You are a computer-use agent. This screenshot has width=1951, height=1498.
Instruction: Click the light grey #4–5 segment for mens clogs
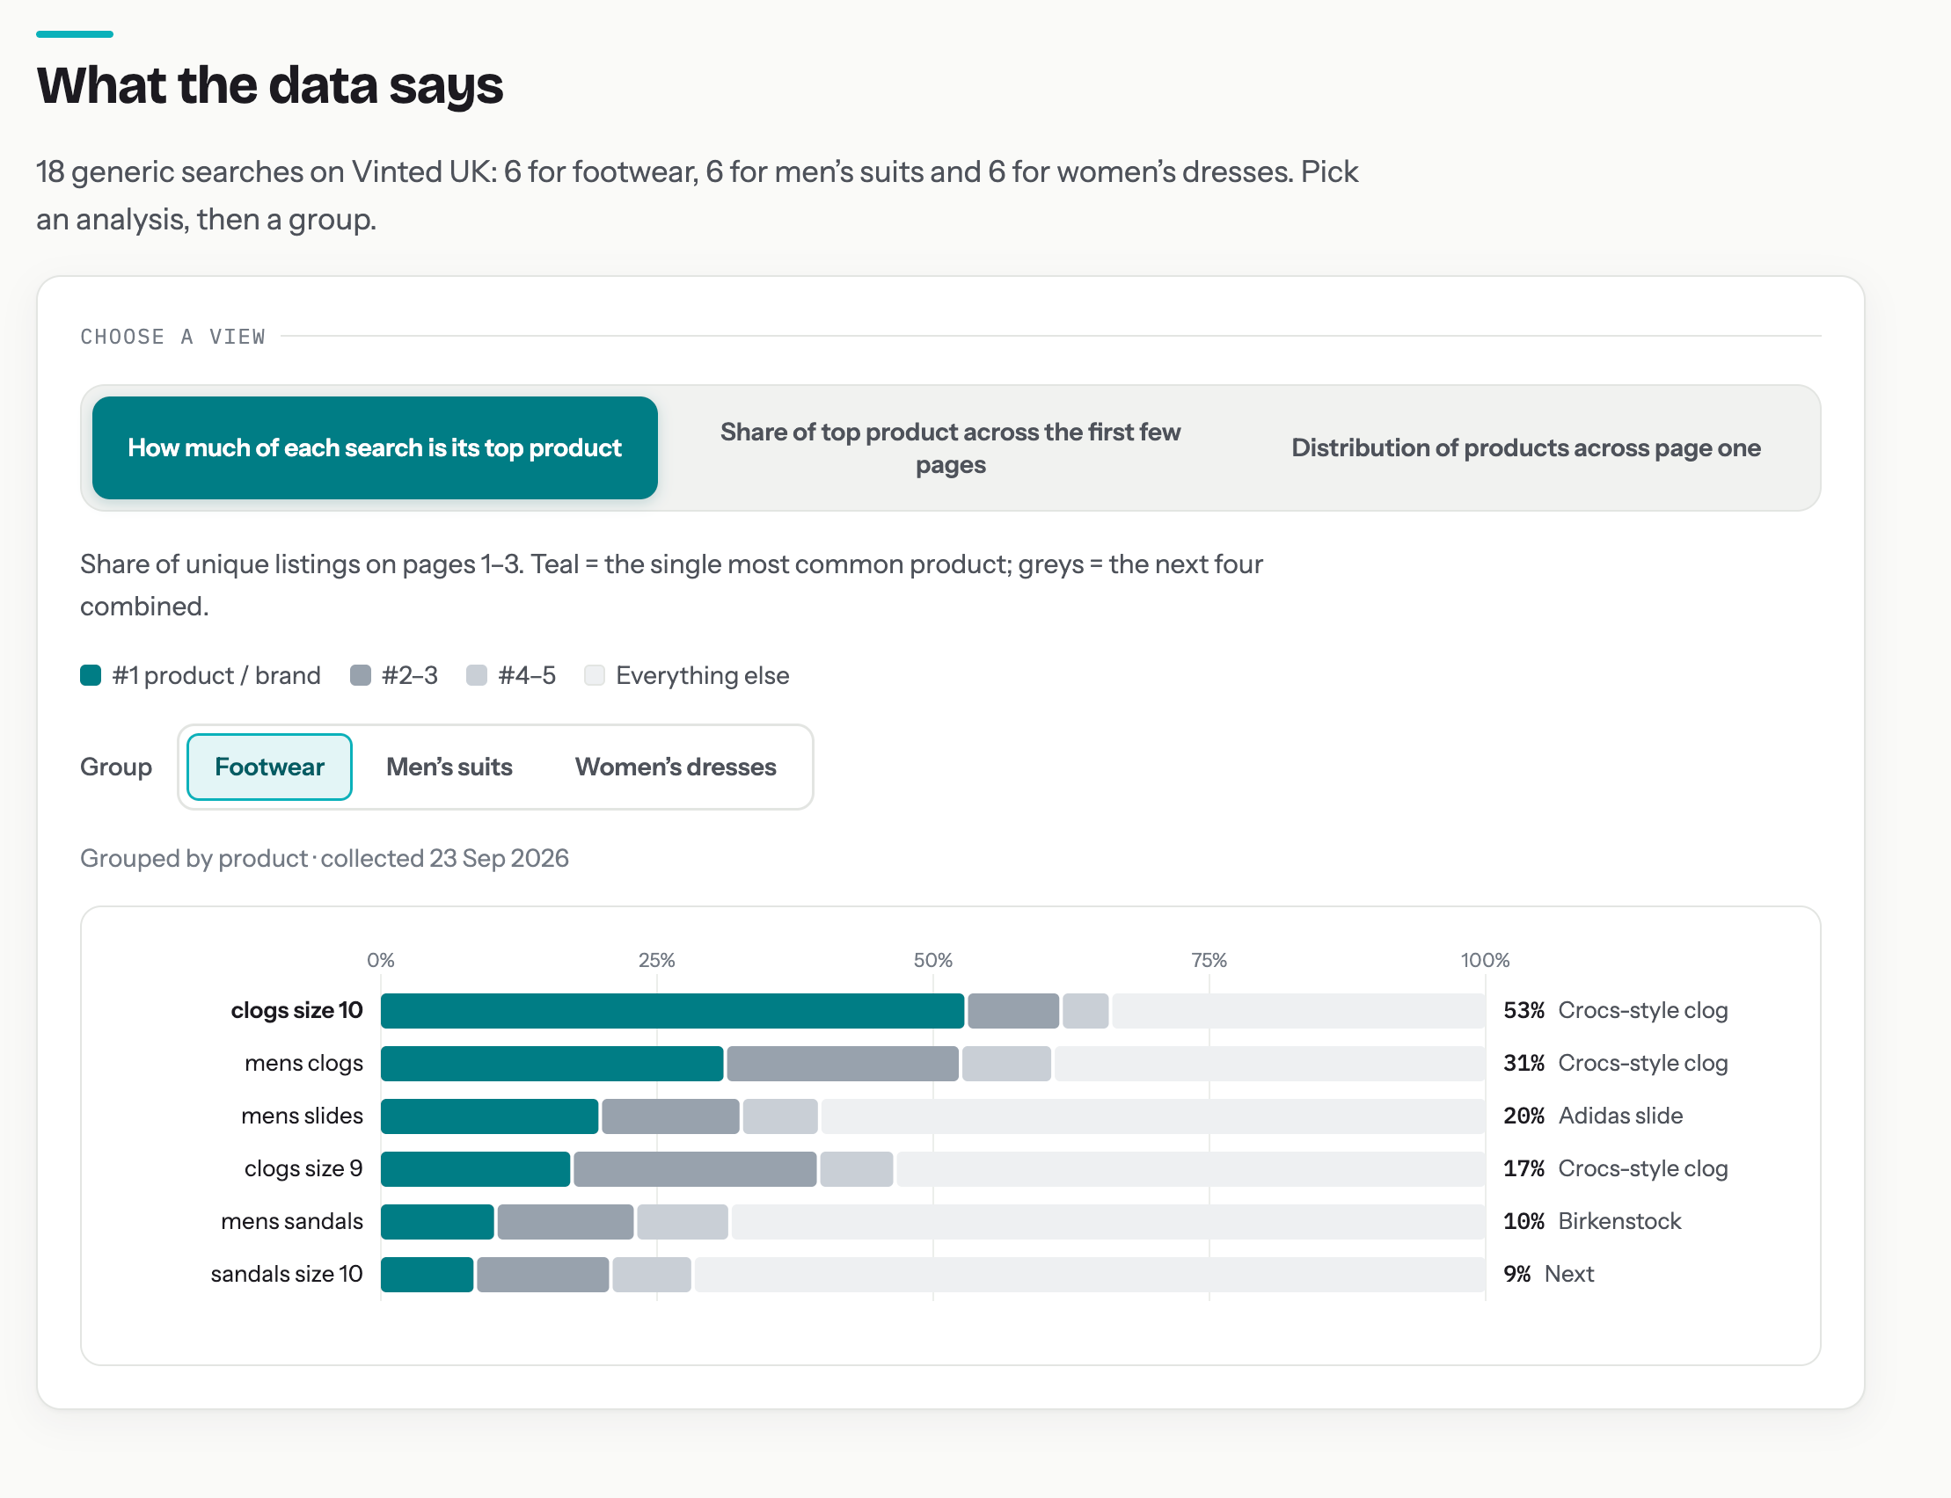coord(1006,1063)
